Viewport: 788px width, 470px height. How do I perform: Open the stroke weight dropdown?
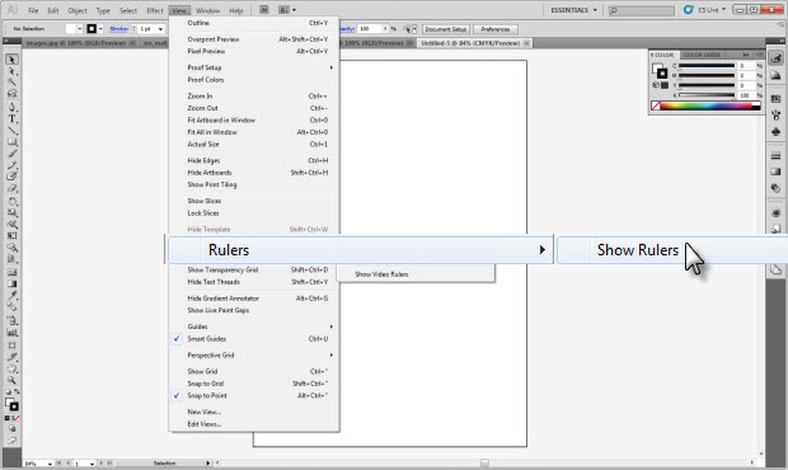(160, 29)
